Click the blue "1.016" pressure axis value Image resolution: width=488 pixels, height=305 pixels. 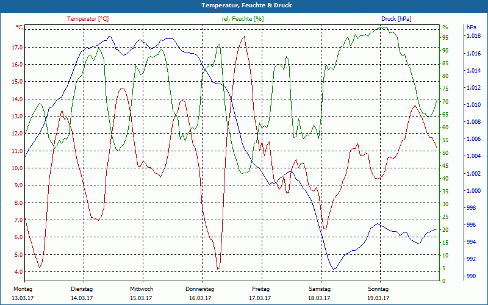(x=473, y=54)
